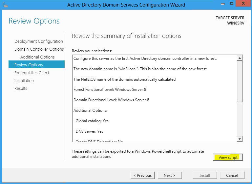This screenshot has width=252, height=184.
Task: Click the Install button
Action: click(x=205, y=176)
